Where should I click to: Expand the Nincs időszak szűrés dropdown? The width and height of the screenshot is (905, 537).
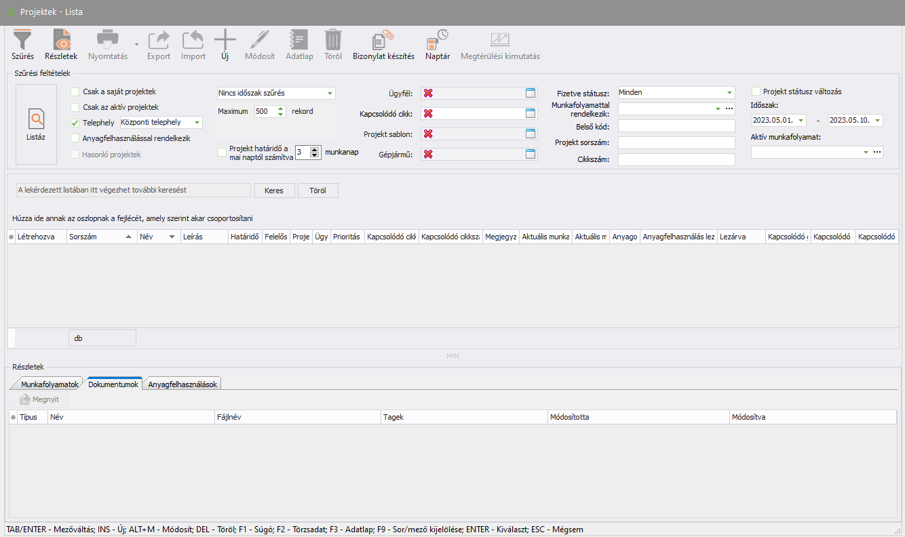330,93
